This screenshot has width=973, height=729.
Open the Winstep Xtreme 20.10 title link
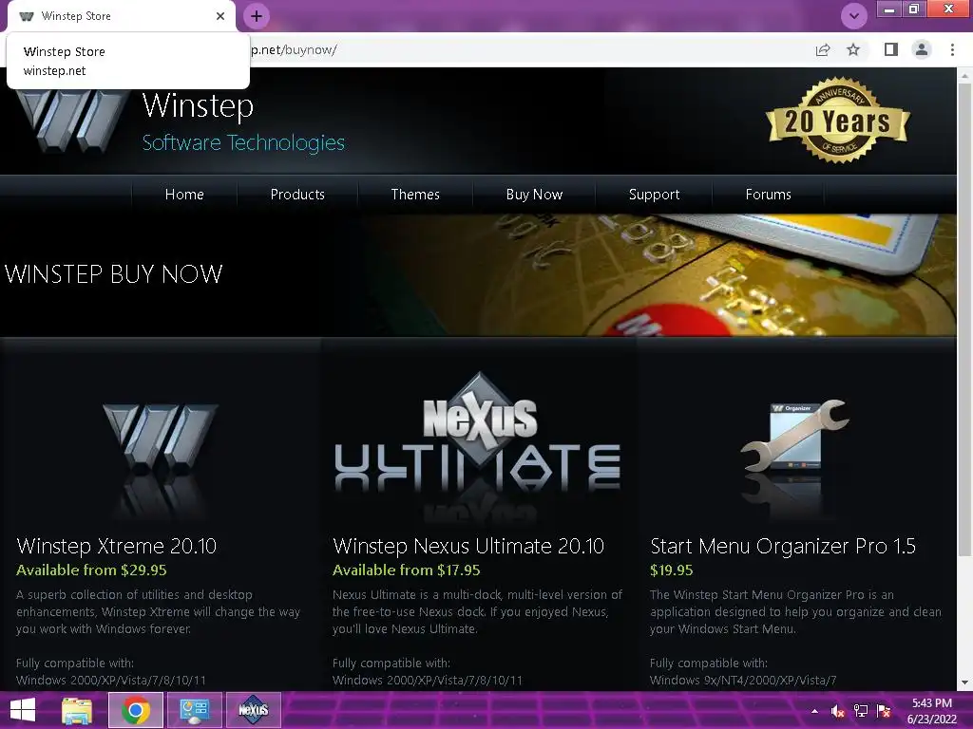click(x=117, y=546)
